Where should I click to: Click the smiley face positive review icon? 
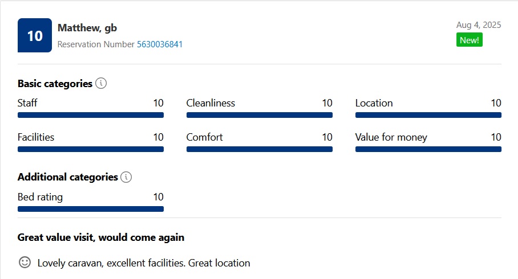click(25, 262)
